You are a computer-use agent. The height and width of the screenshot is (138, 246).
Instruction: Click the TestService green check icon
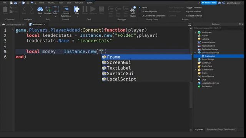[199, 86]
